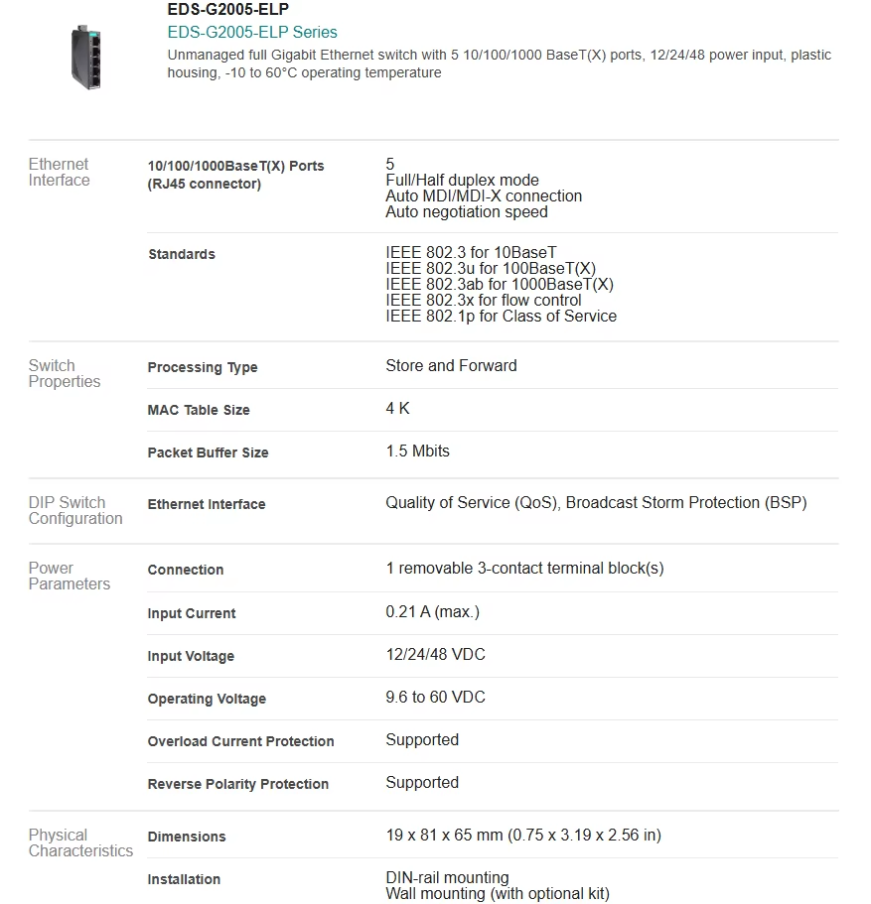Click the unmanaged Gigabit switch description text
The height and width of the screenshot is (904, 871).
click(500, 64)
